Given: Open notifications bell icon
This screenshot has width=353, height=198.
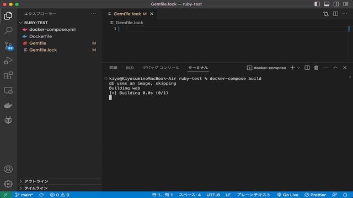Looking at the screenshot, I should (x=345, y=195).
